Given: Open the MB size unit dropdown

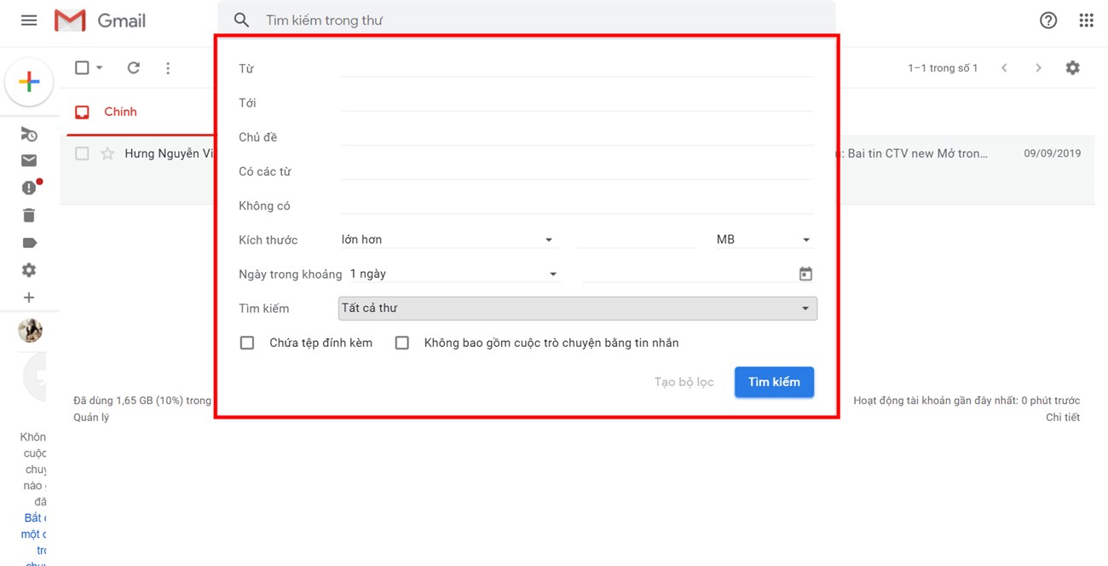Looking at the screenshot, I should click(x=764, y=240).
